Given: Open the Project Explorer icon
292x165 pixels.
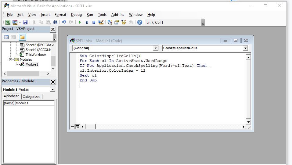Looking at the screenshot, I should coord(110,22).
